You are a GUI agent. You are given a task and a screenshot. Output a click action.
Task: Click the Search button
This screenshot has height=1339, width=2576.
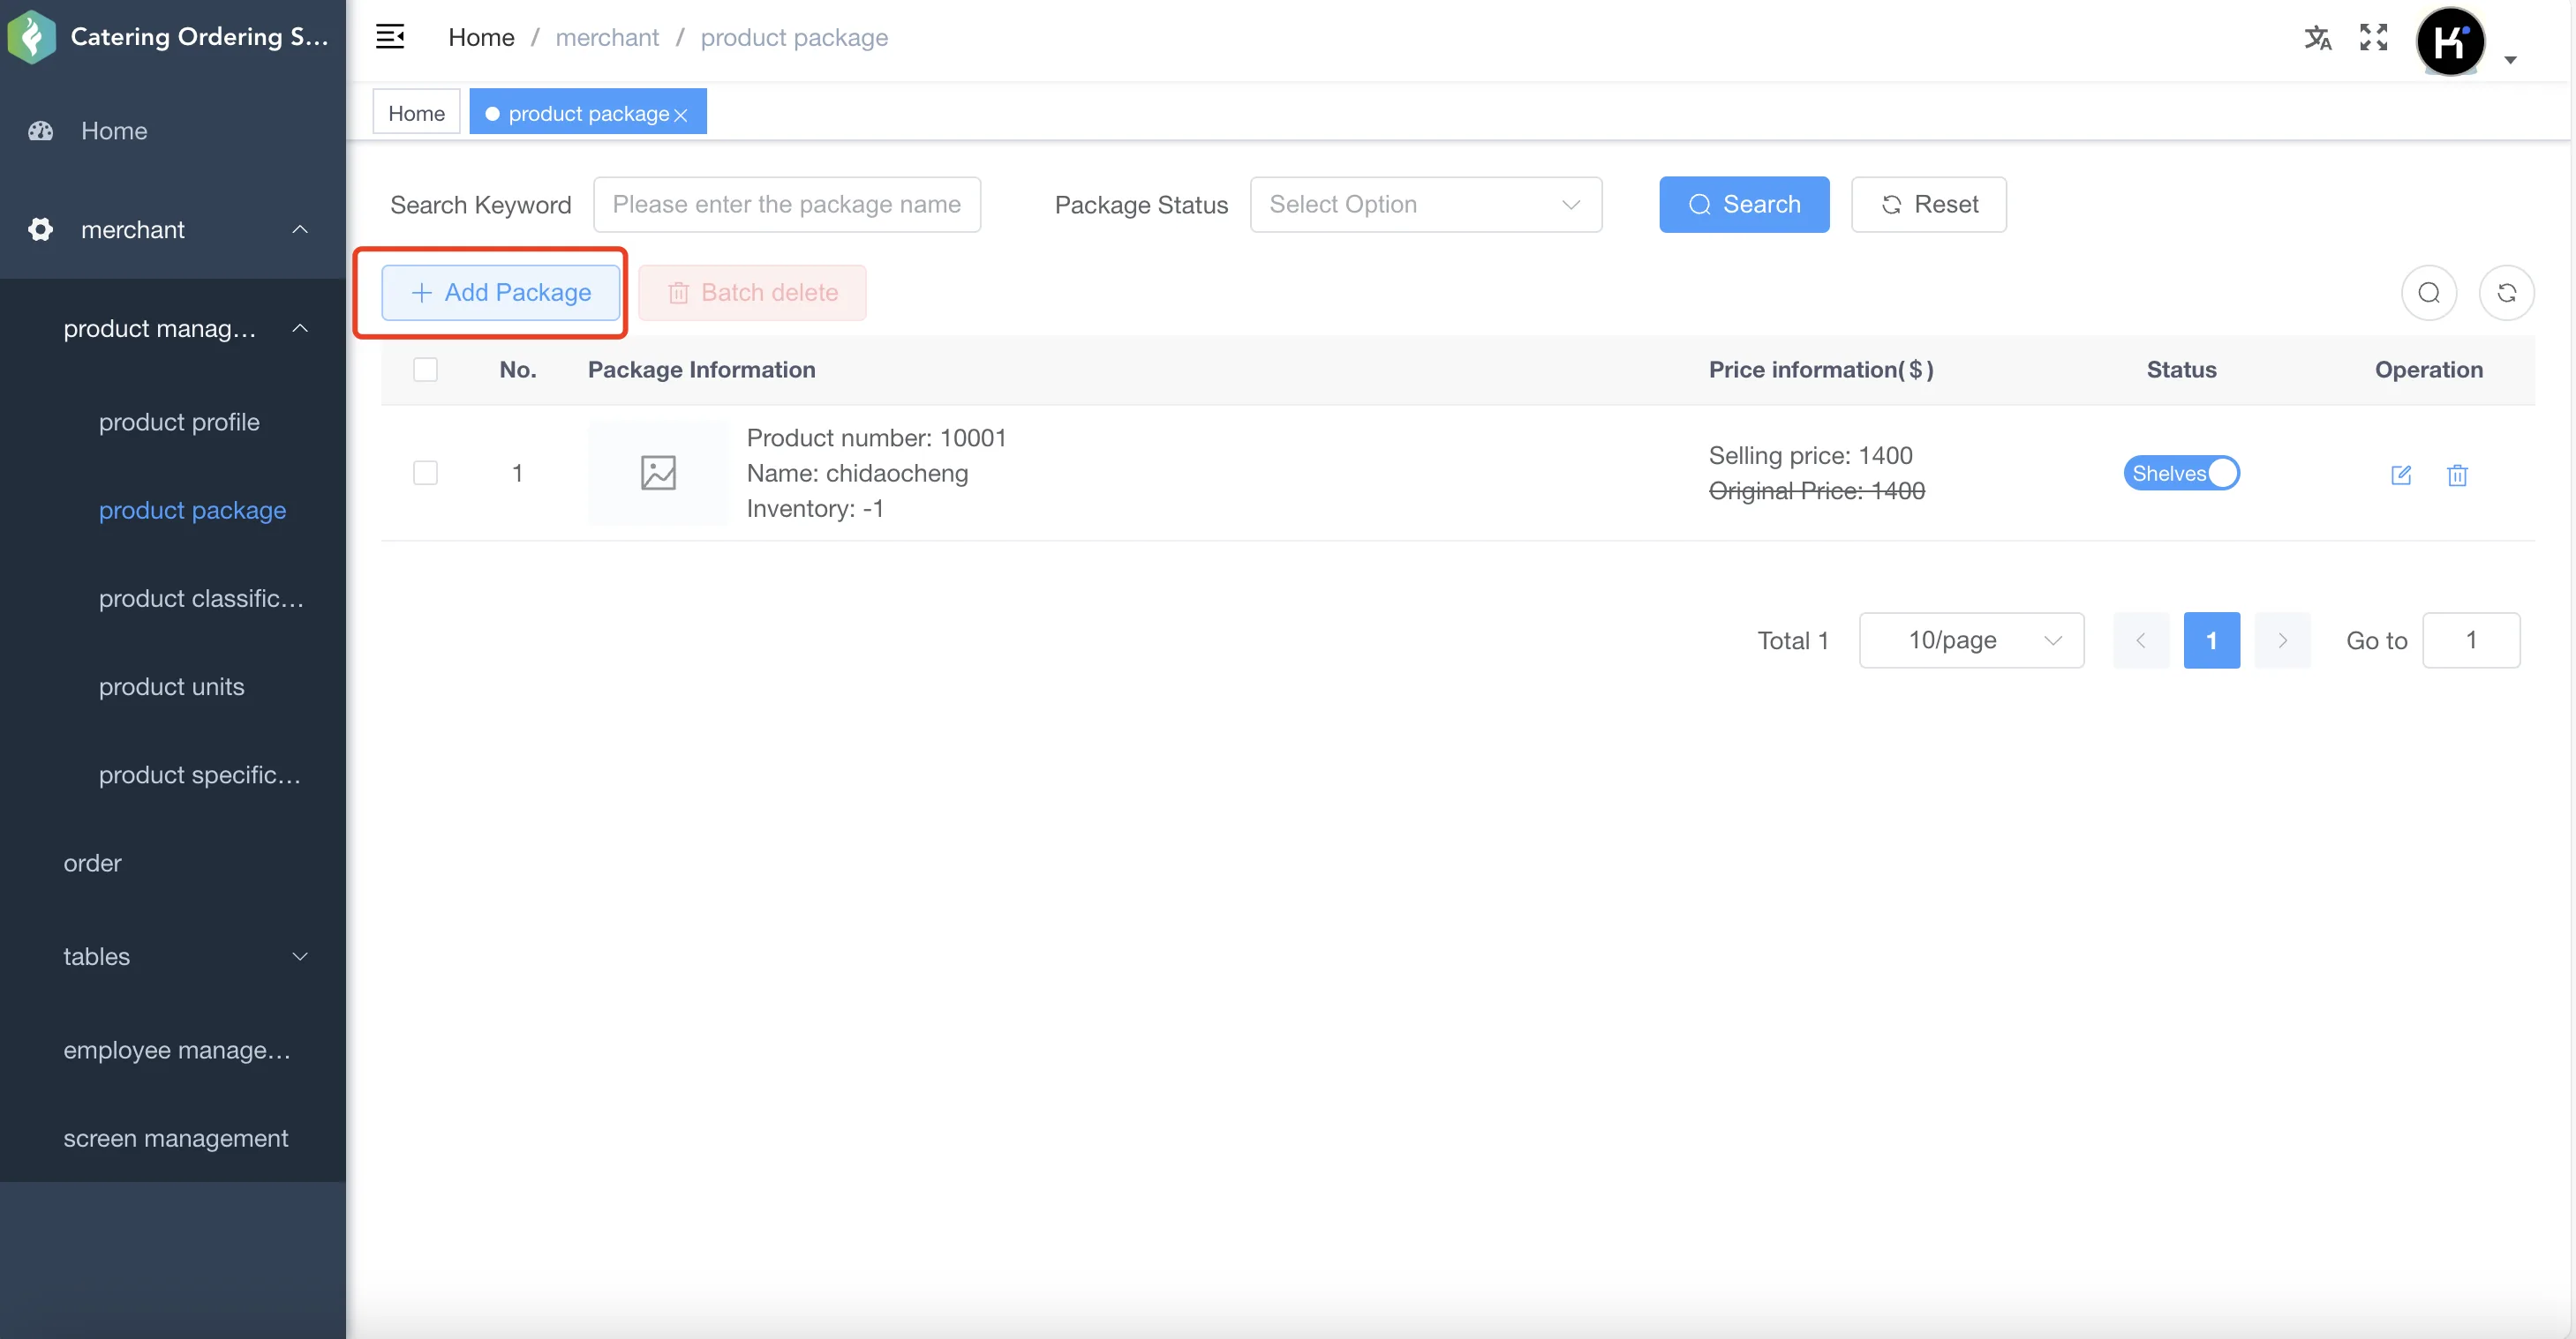[x=1744, y=205]
